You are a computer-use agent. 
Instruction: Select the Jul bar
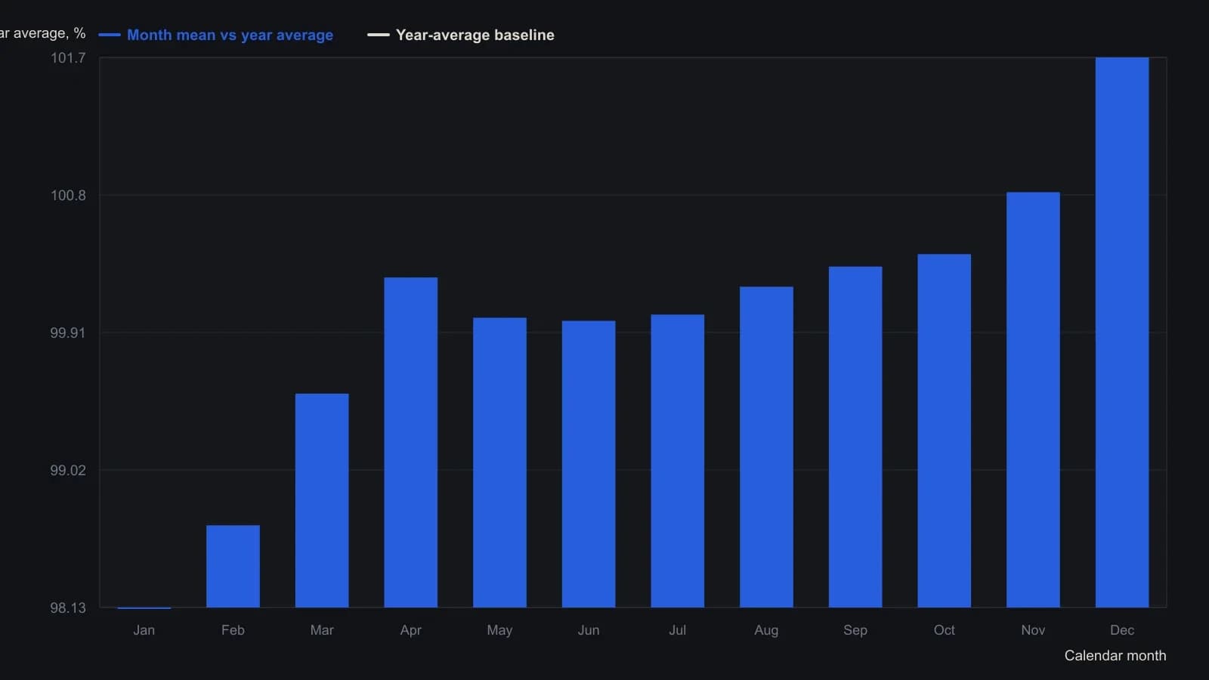678,461
